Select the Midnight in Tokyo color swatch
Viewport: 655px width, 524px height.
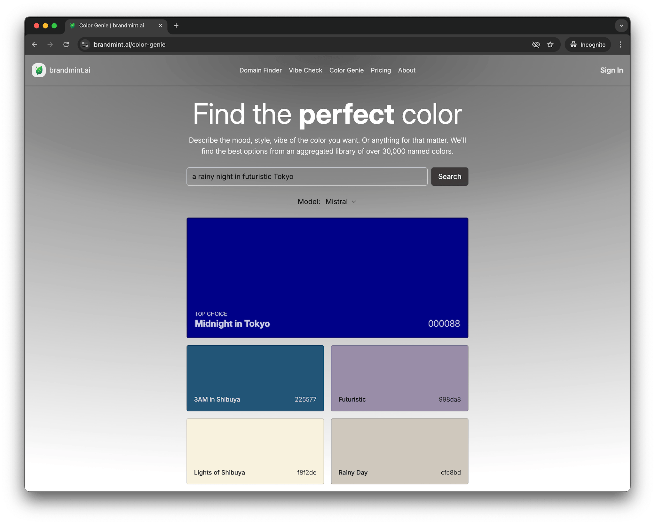[327, 278]
